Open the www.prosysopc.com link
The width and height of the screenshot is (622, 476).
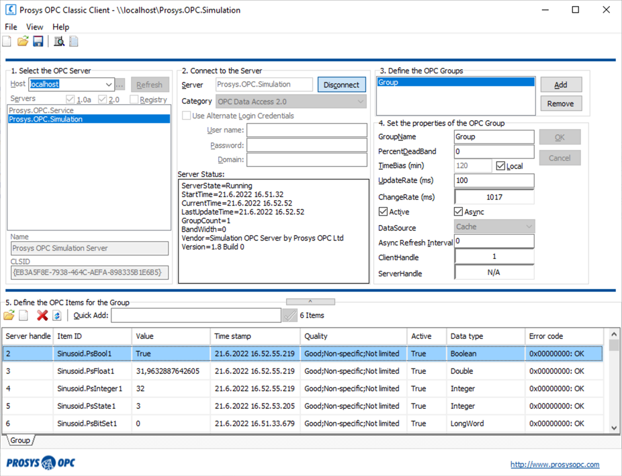pos(555,464)
